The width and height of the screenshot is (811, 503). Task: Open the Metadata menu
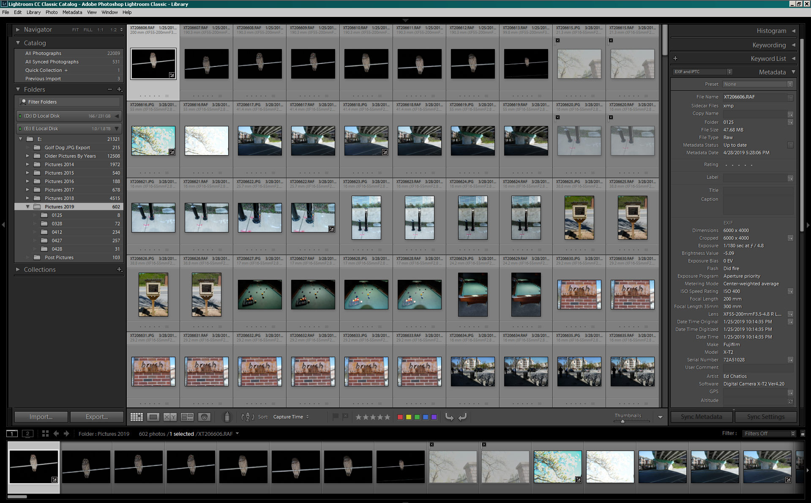[72, 12]
